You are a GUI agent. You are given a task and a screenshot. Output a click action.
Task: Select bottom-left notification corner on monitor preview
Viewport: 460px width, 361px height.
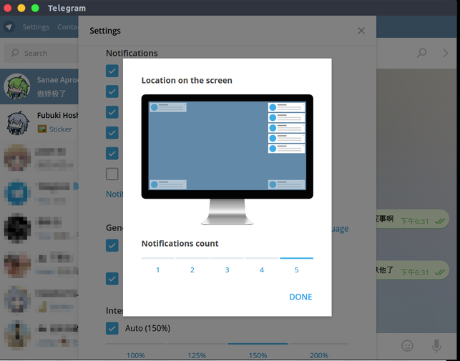coord(167,184)
